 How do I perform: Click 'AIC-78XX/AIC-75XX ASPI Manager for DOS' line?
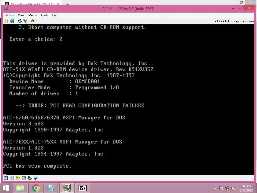(62, 142)
